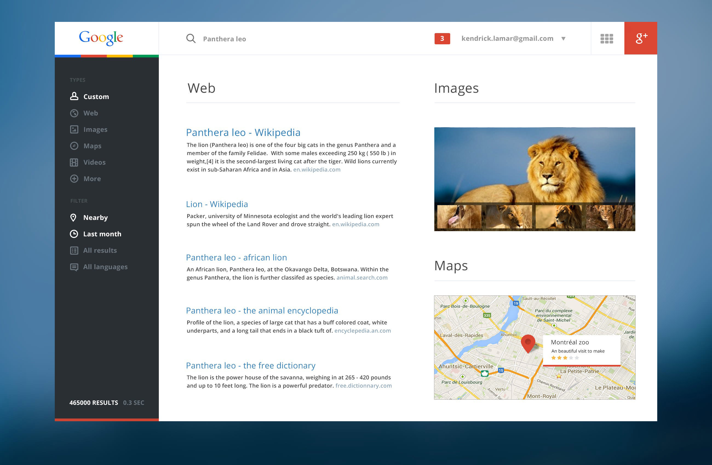Open the Google+ button

[641, 38]
